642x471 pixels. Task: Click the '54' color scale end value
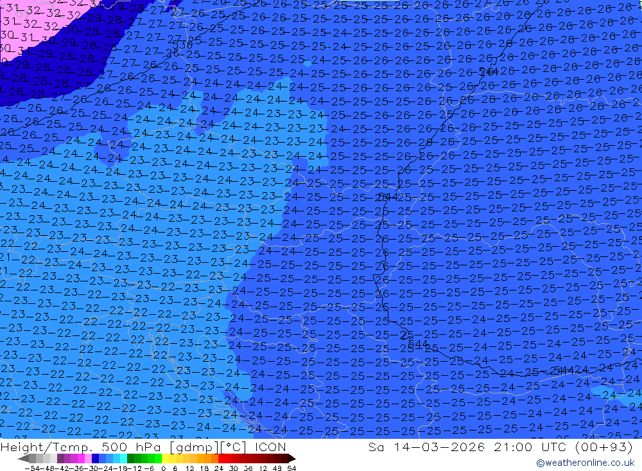(291, 468)
